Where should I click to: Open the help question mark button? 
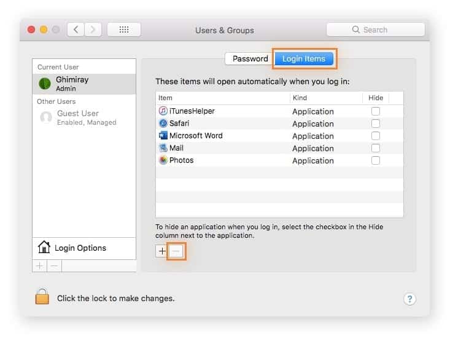409,299
